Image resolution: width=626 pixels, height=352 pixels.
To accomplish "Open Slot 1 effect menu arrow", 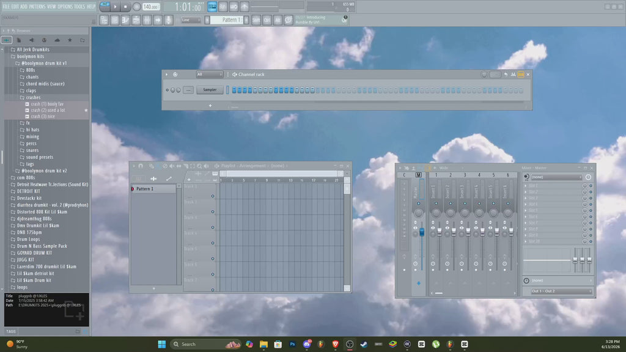I will click(525, 186).
